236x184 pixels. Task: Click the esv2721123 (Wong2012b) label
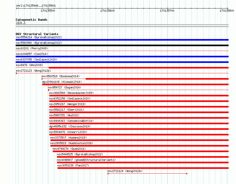[x=33, y=71]
